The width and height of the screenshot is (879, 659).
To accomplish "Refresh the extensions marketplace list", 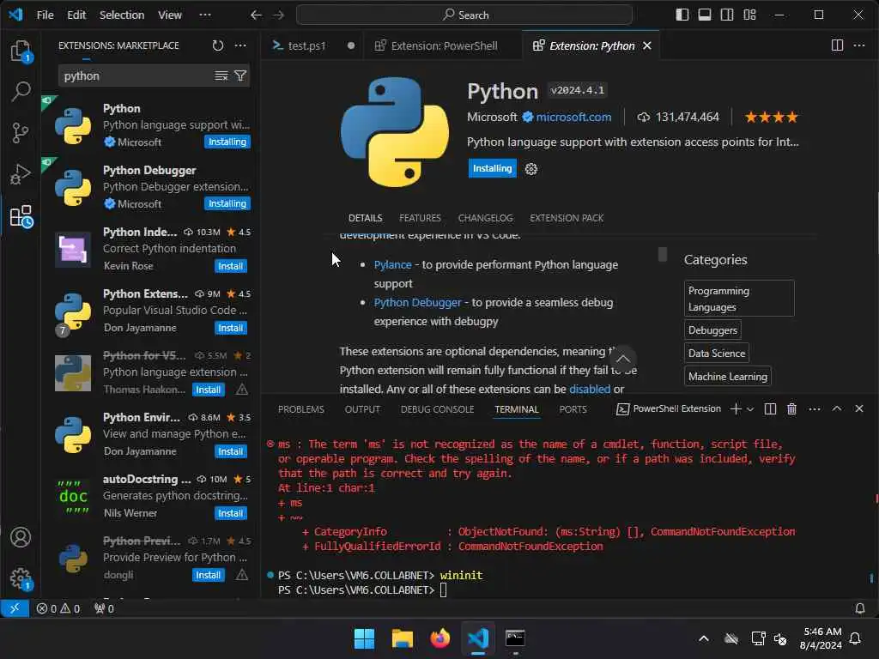I will click(217, 45).
